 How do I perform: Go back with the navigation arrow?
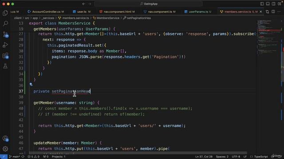click(84, 4)
